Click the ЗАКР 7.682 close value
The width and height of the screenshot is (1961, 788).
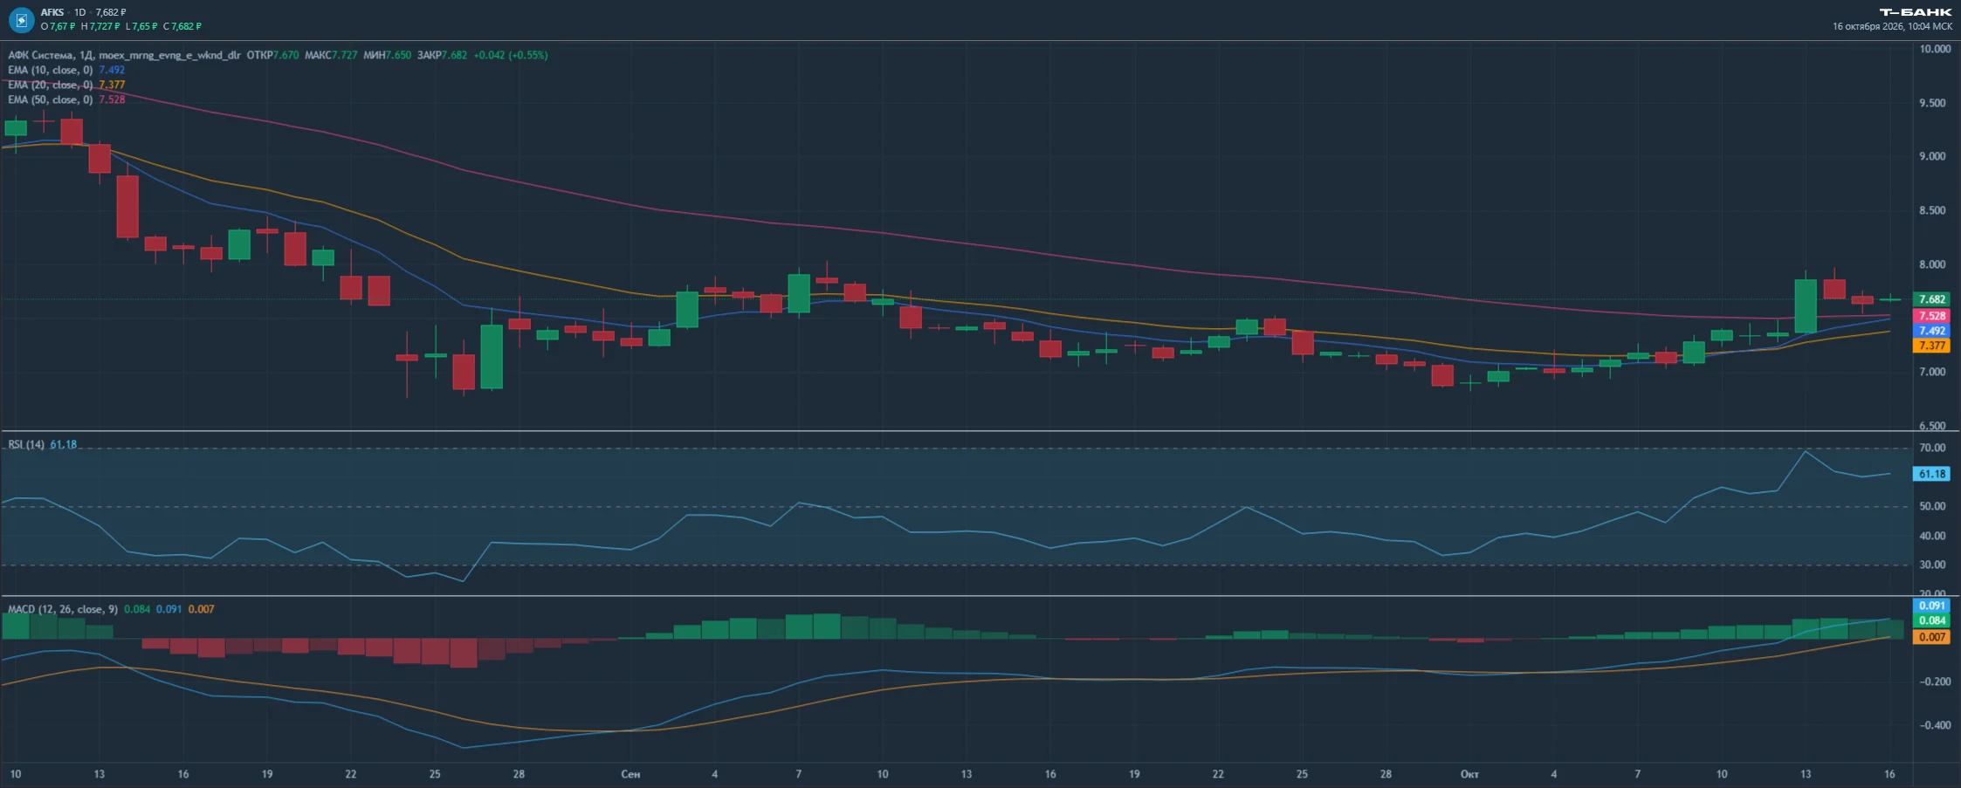pos(442,55)
